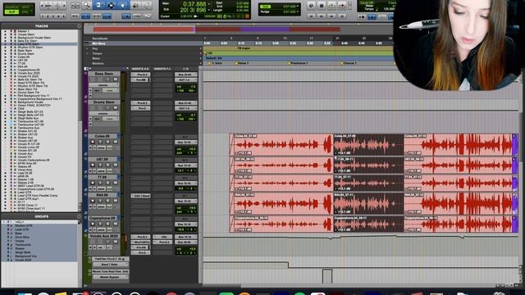Add a Key change with plus button
The width and height of the screenshot is (525, 295).
click(x=201, y=48)
